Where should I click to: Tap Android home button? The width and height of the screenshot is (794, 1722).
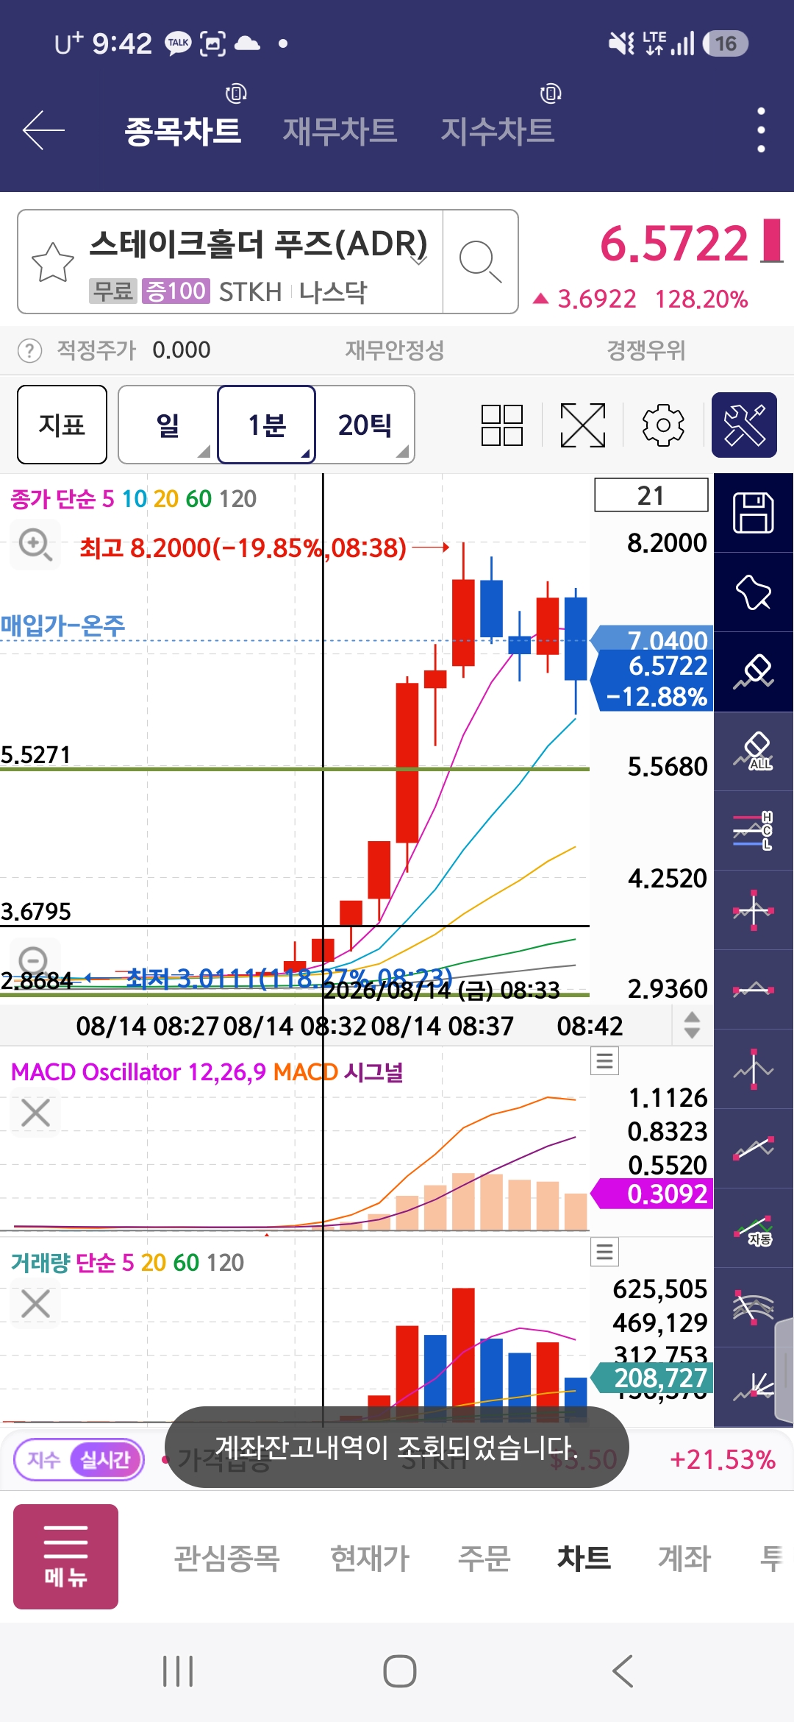(399, 1671)
